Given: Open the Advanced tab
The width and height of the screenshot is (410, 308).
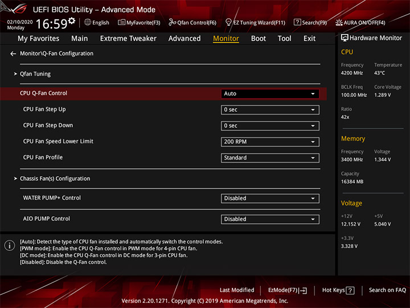Looking at the screenshot, I should coord(184,39).
